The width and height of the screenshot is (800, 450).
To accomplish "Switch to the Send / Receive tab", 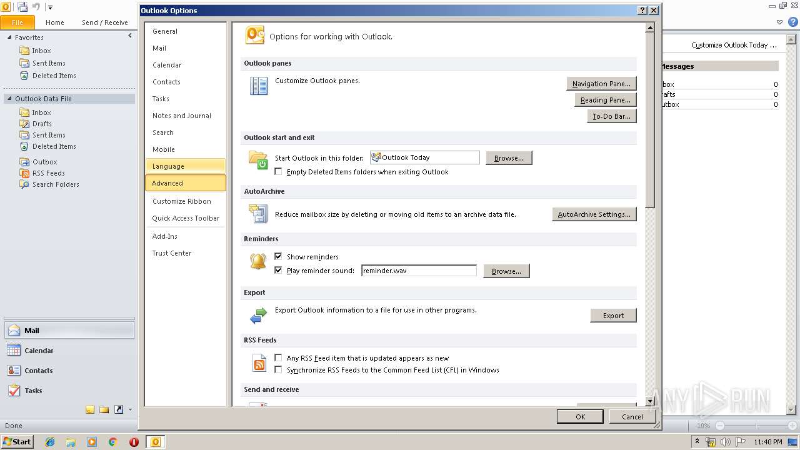I will tap(105, 22).
